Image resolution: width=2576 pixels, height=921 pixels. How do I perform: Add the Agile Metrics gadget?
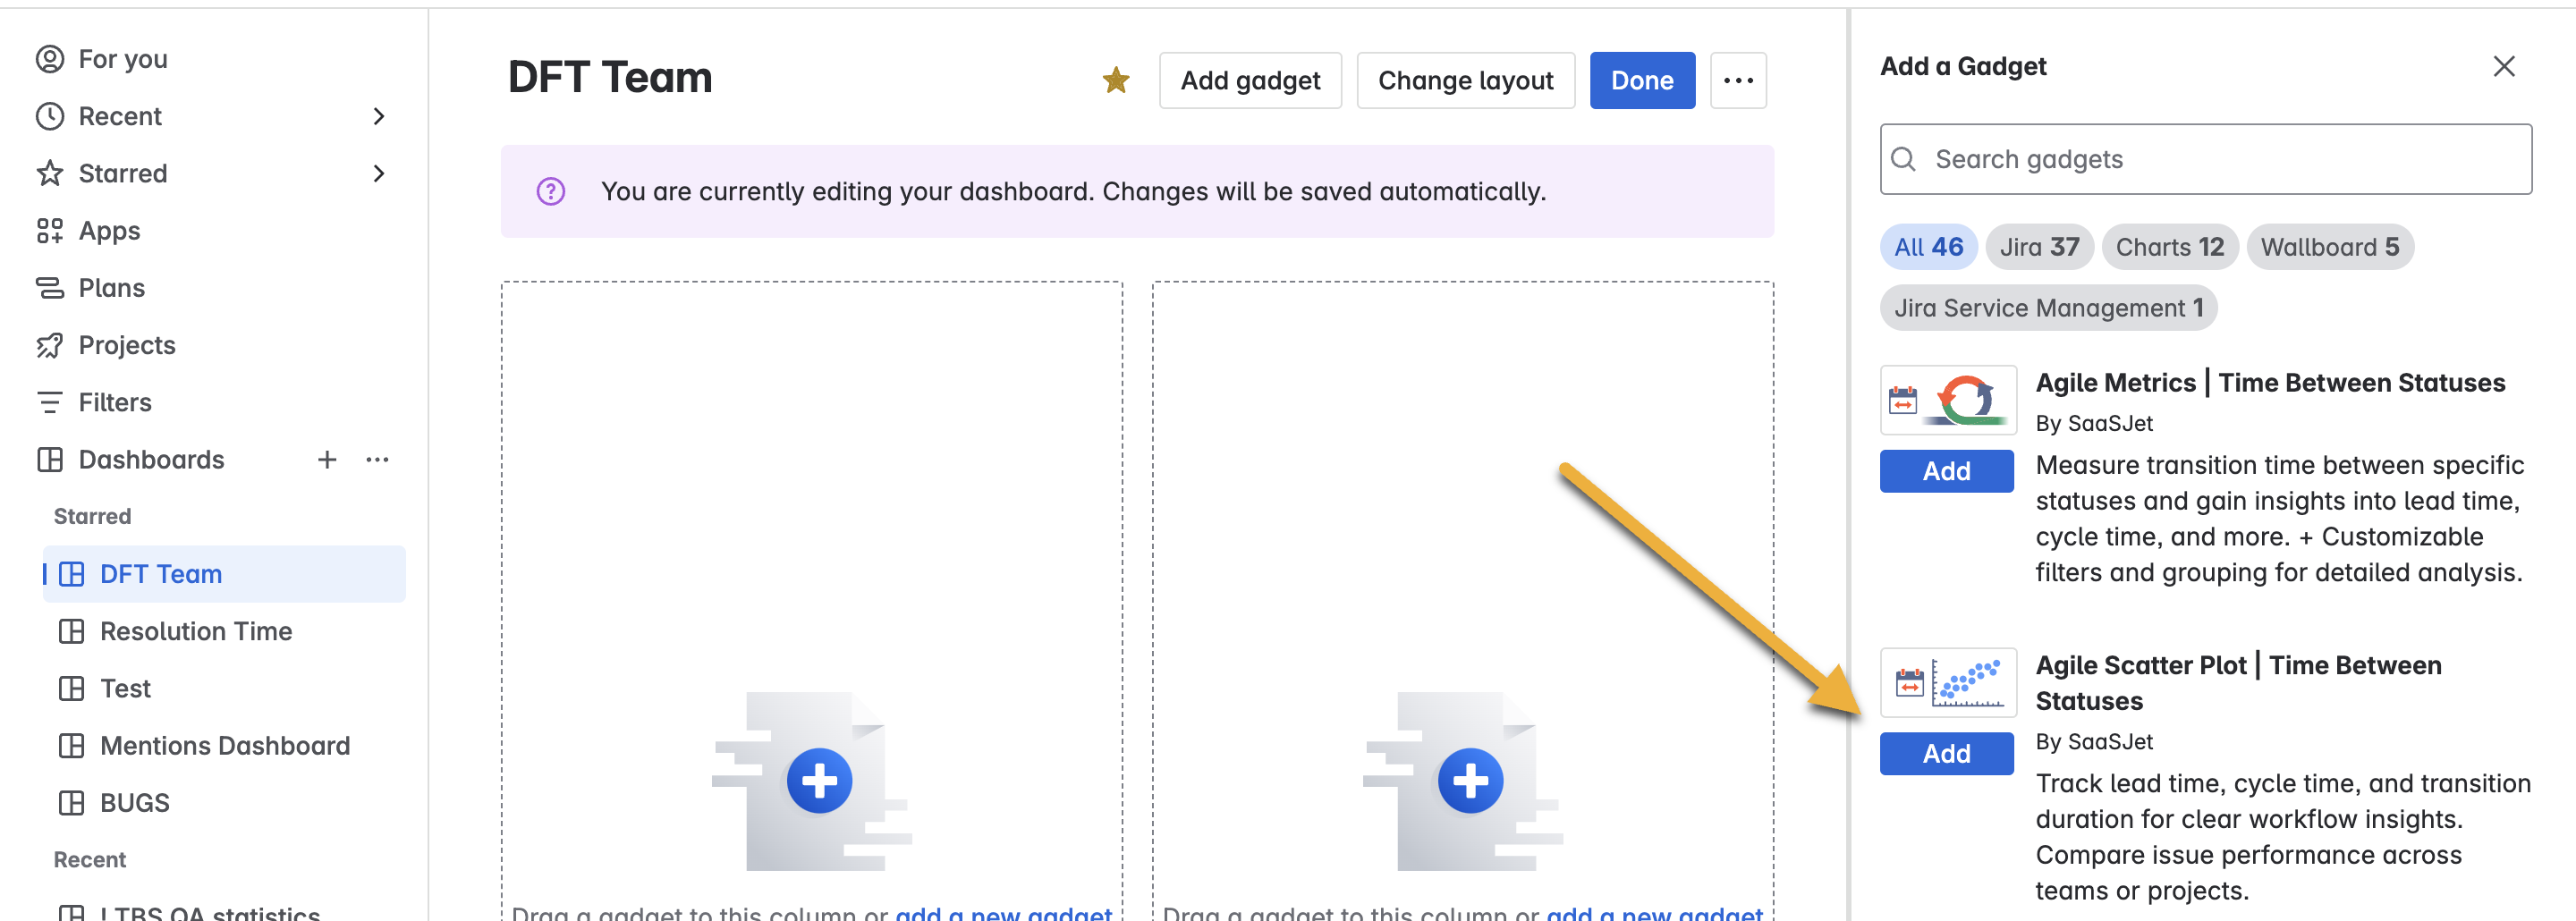click(1946, 470)
